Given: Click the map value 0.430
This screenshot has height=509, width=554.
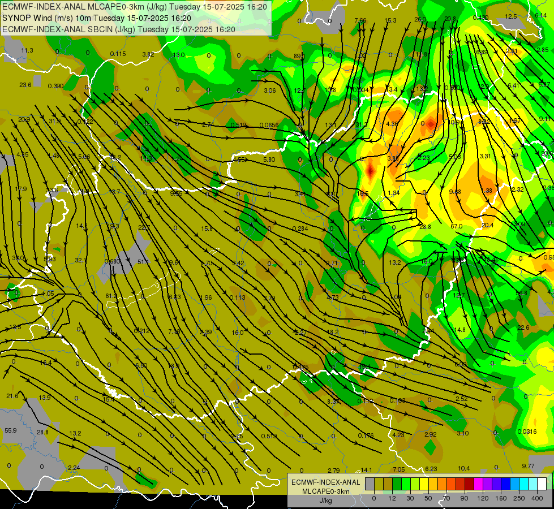Looking at the screenshot, I should [x=480, y=18].
